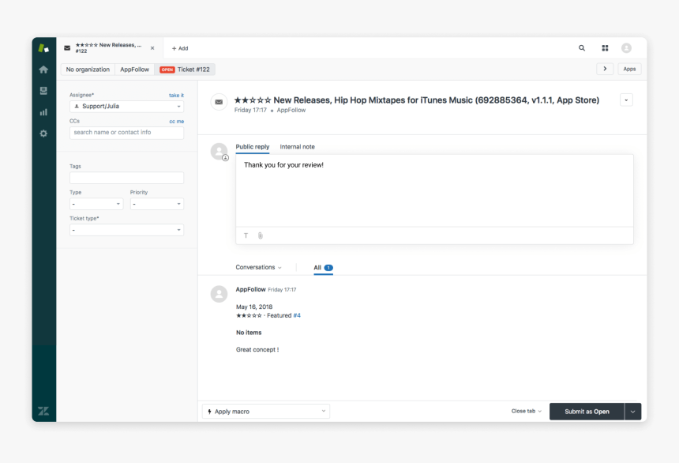Open the Apply macro dropdown
The height and width of the screenshot is (463, 679).
click(266, 412)
